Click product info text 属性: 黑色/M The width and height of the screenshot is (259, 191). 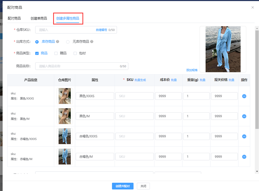click(20, 119)
